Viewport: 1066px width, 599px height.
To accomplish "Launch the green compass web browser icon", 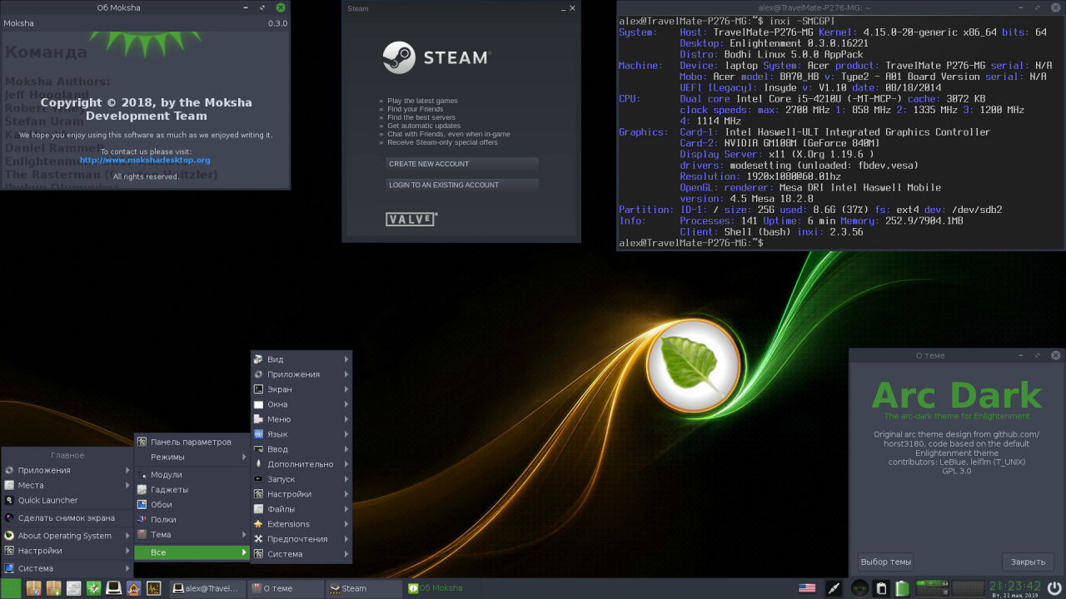I will 93,588.
